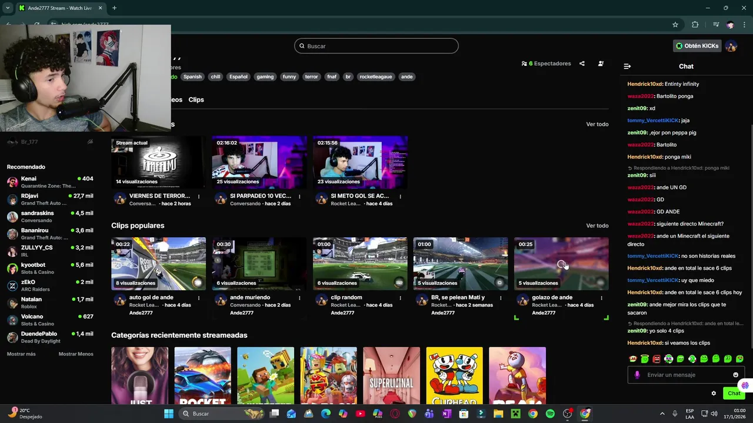
Task: Open the Cuphead category cover
Action: point(454,375)
